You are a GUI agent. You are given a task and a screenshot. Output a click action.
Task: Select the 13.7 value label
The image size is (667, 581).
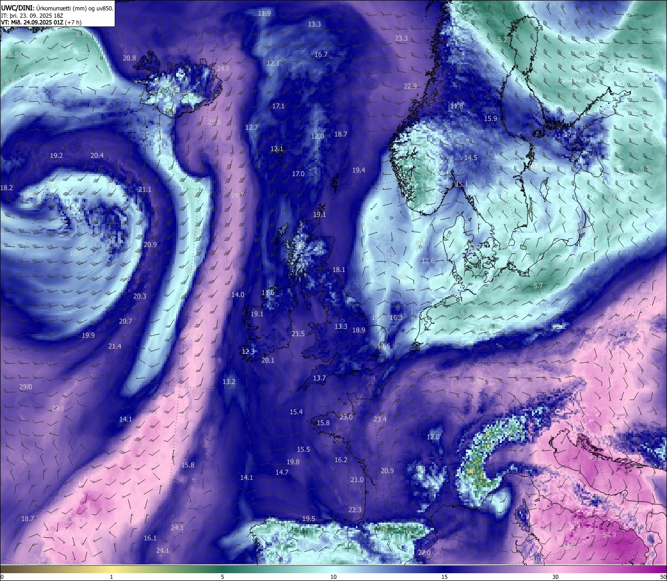click(319, 378)
